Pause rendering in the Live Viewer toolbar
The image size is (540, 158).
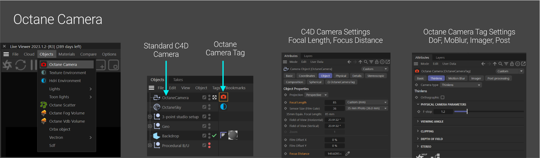(x=33, y=65)
